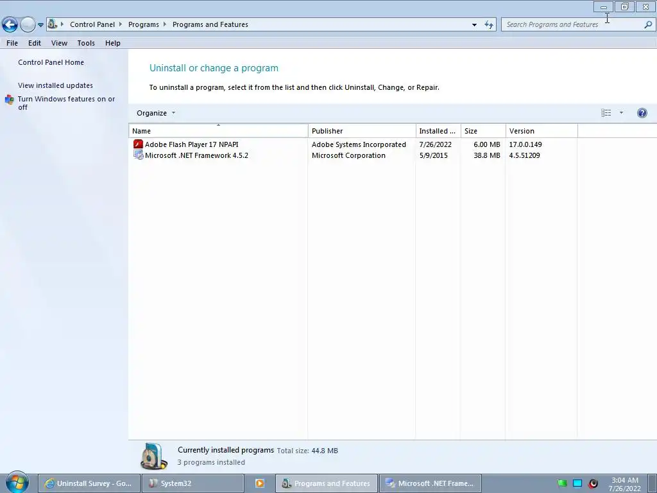This screenshot has width=657, height=493.
Task: Sort the list by Publisher column
Action: pyautogui.click(x=362, y=131)
